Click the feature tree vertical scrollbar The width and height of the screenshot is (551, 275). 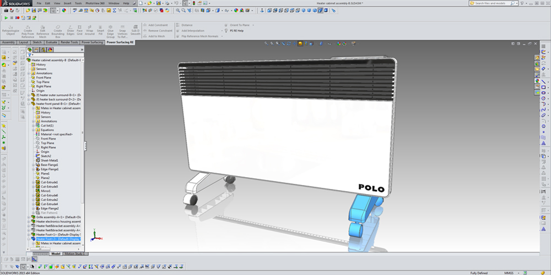click(83, 133)
